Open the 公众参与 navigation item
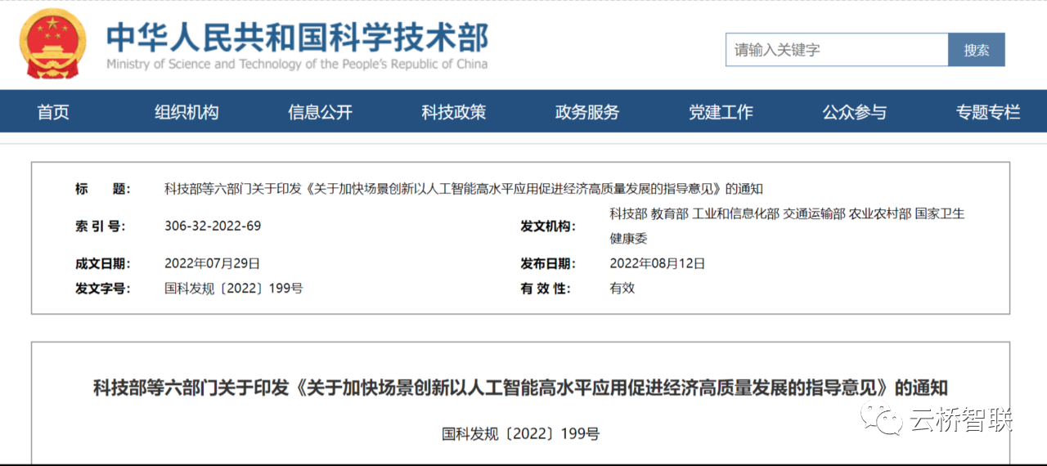 [x=855, y=112]
